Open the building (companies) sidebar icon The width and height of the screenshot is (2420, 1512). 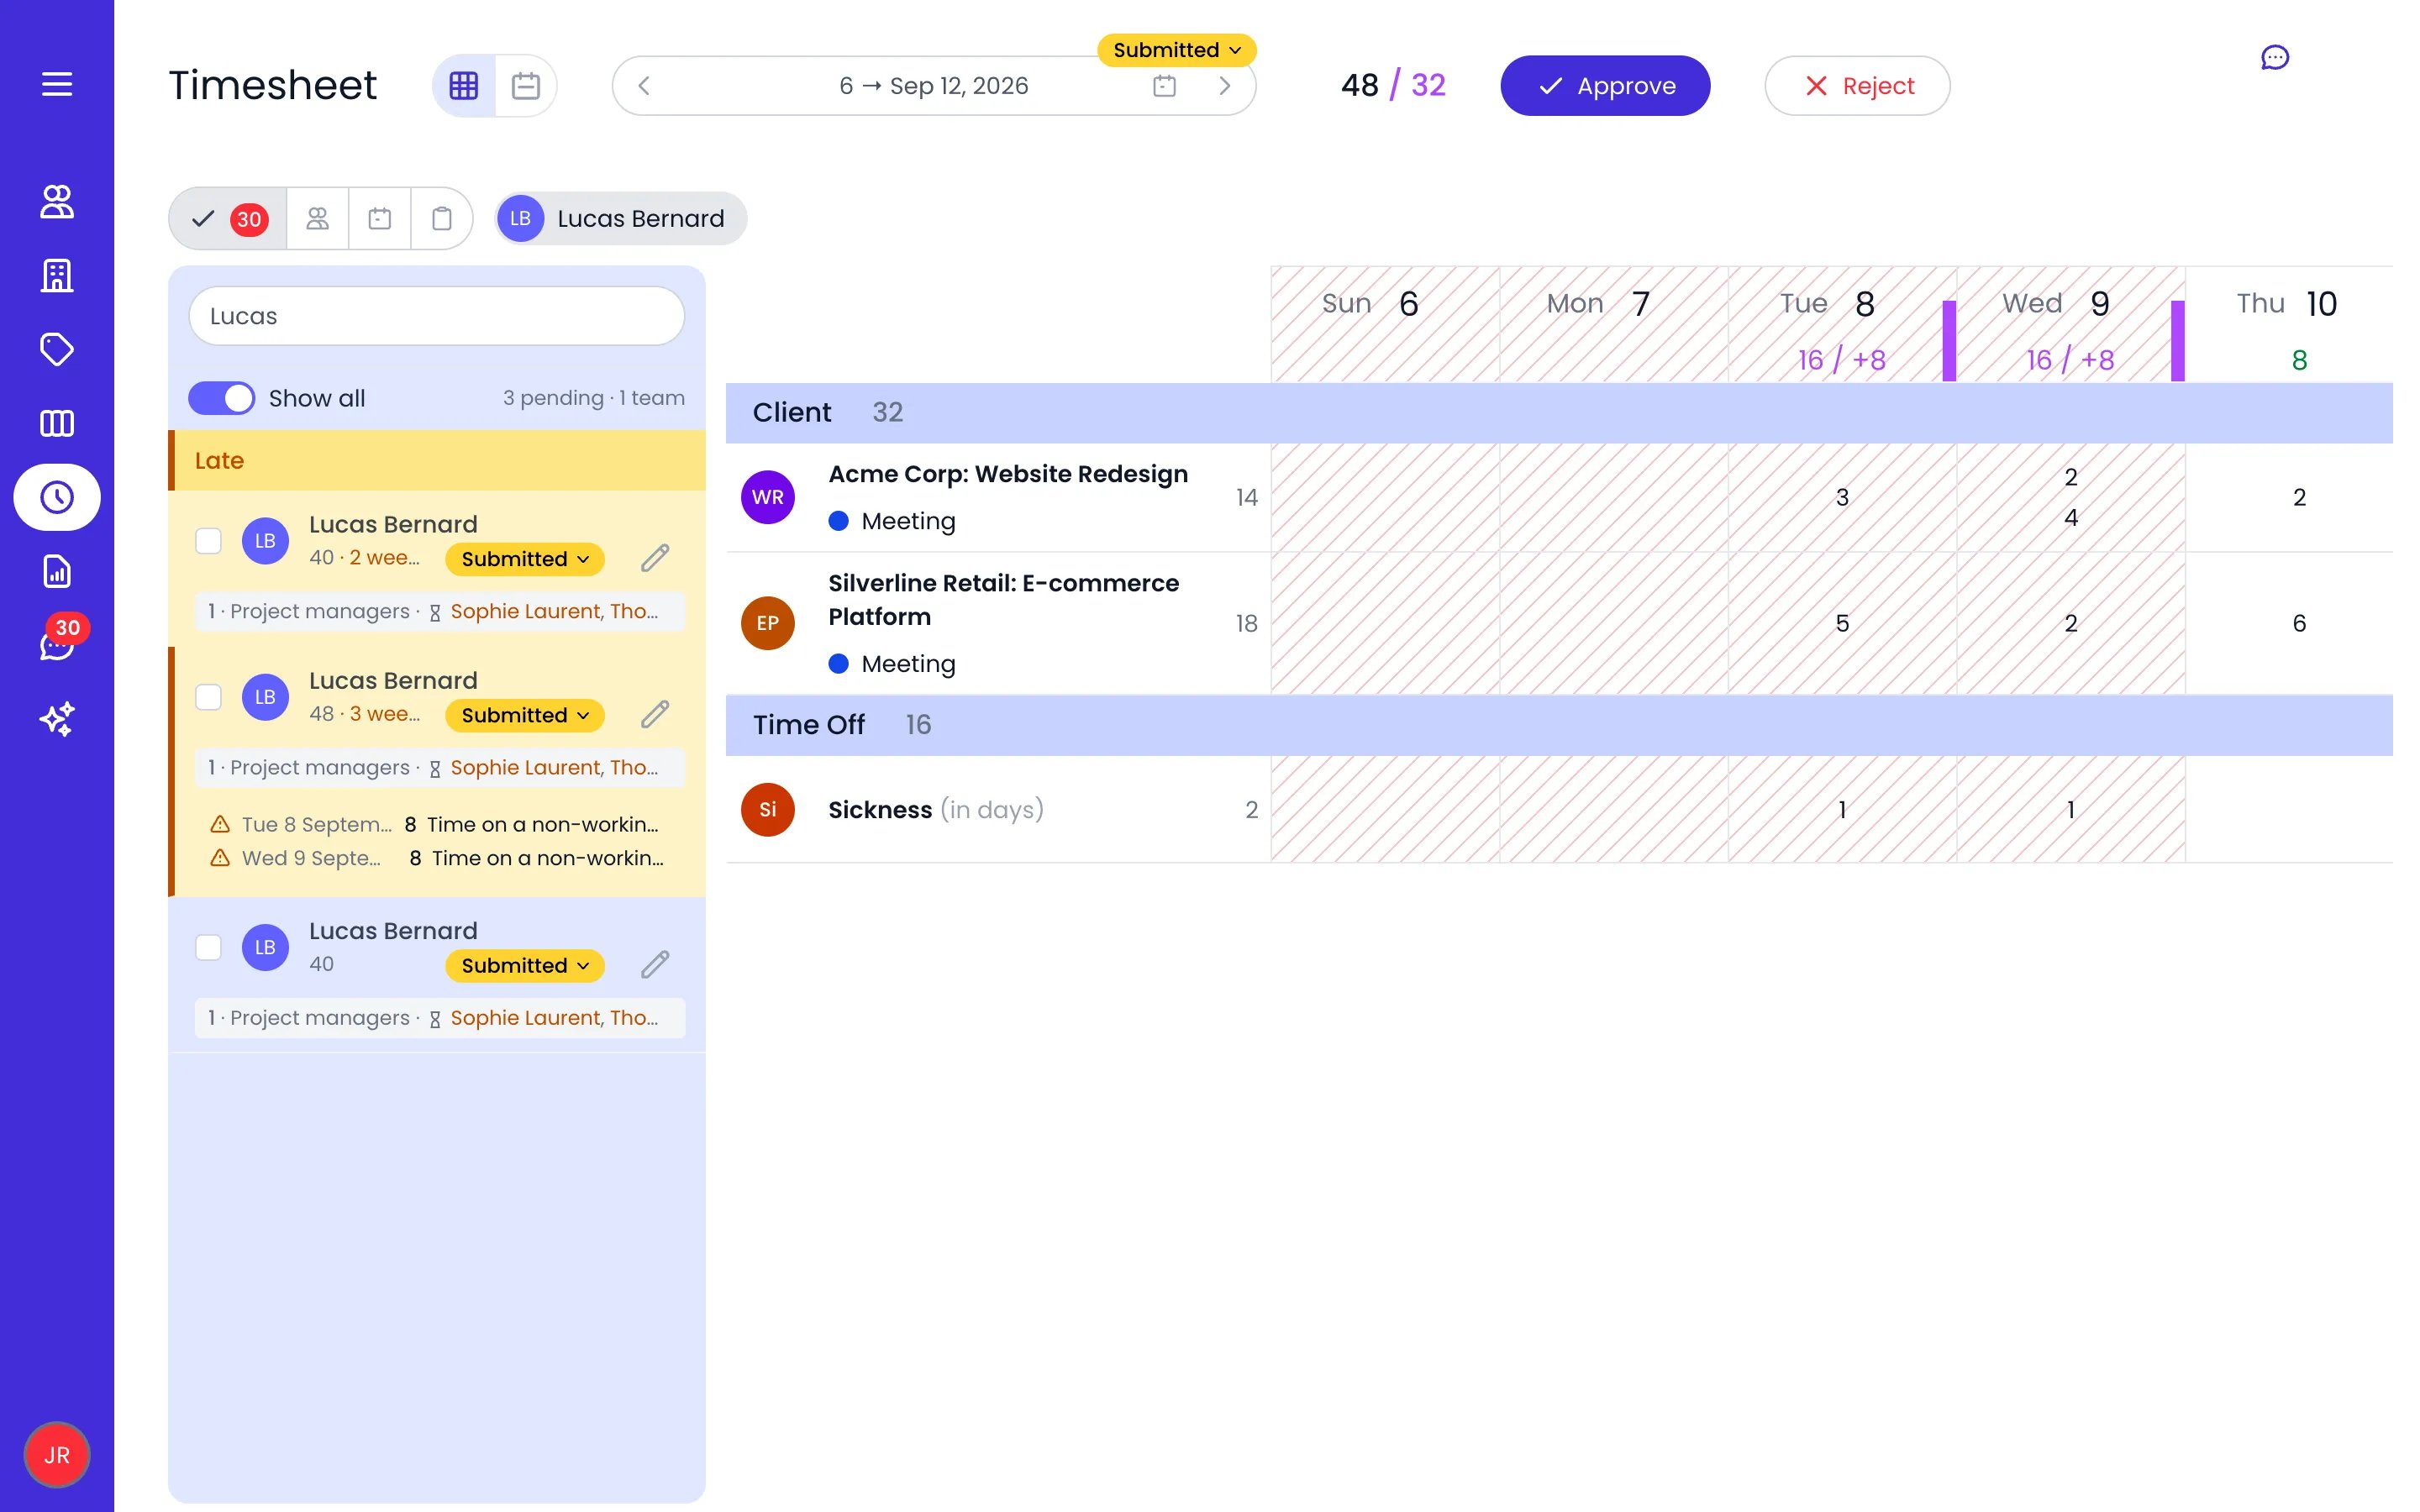[x=57, y=275]
